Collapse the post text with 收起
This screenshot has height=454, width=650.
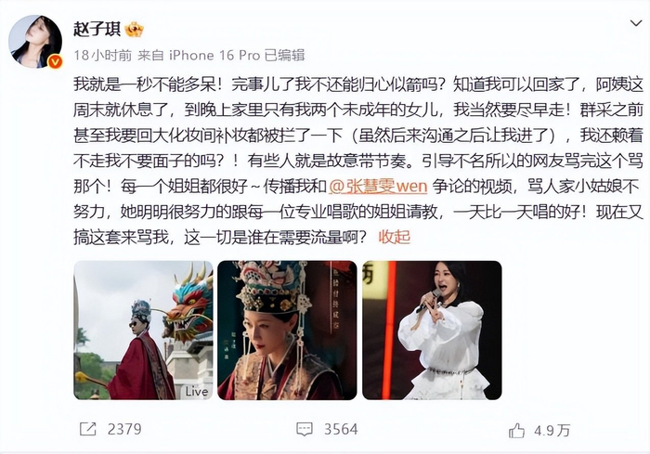tap(395, 237)
